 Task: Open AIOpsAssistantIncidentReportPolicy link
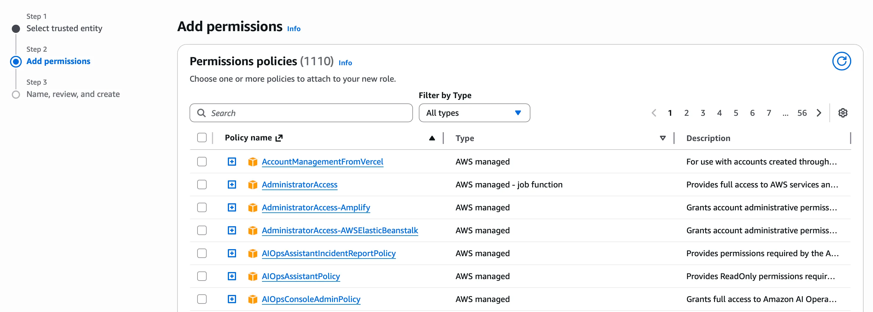[x=328, y=254]
